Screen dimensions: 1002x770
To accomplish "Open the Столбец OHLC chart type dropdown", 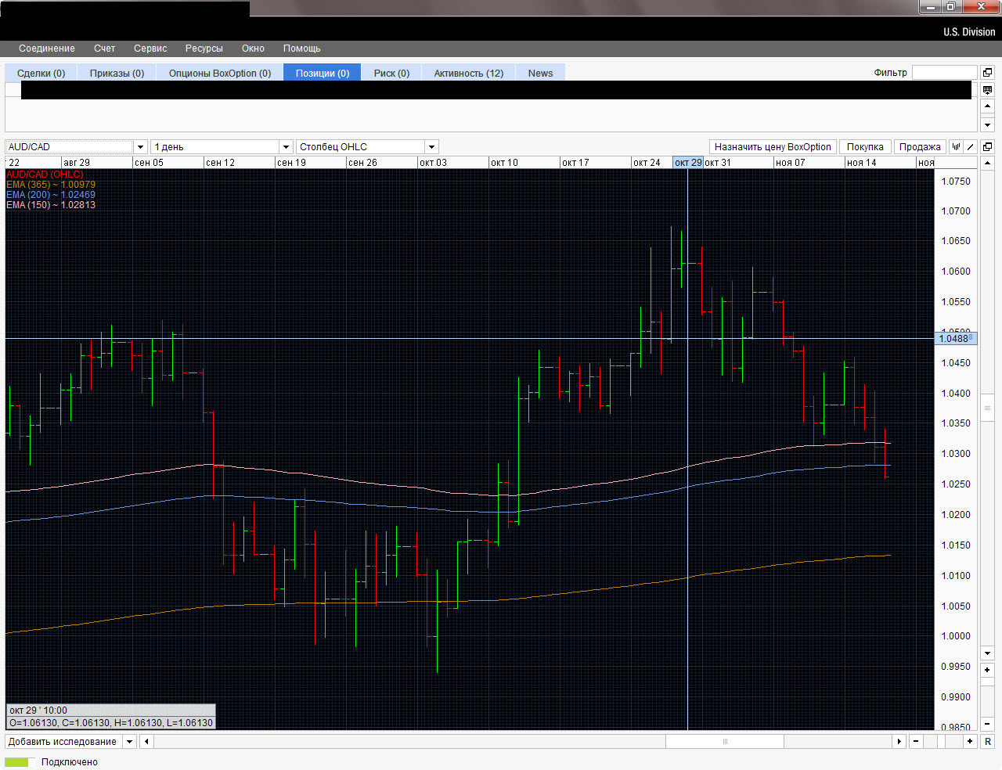I will point(431,147).
